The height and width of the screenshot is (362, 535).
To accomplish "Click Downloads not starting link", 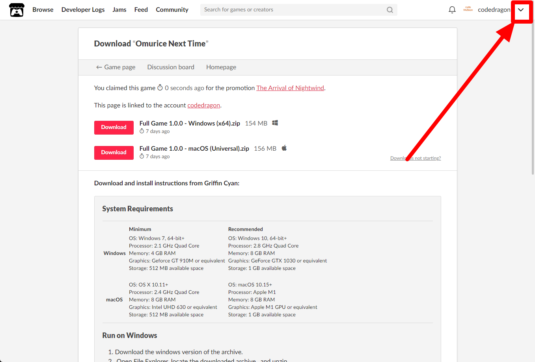I will (x=416, y=158).
